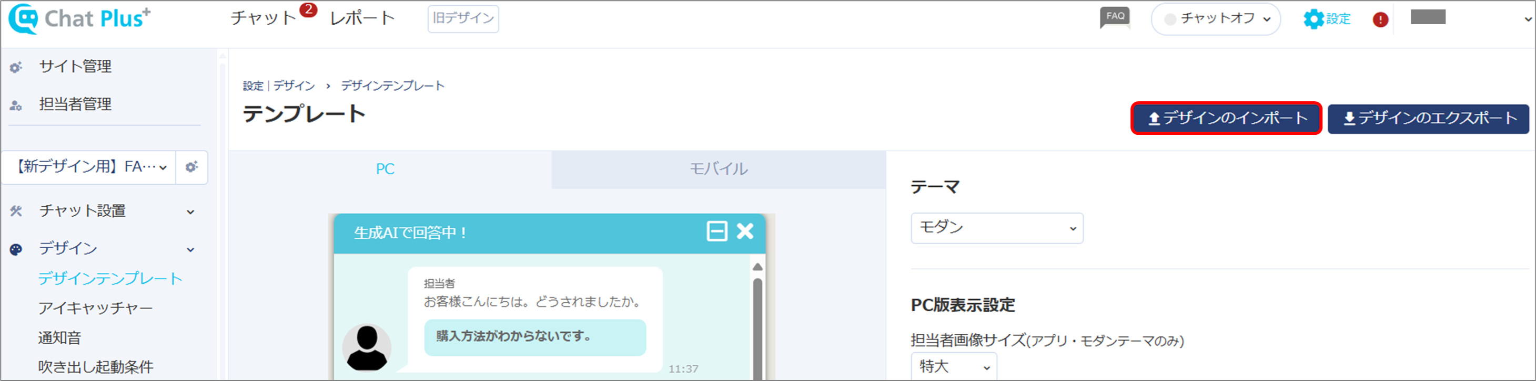Click the chat preview scrollbar up arrow
Screen dimensions: 1536x381
[x=757, y=267]
